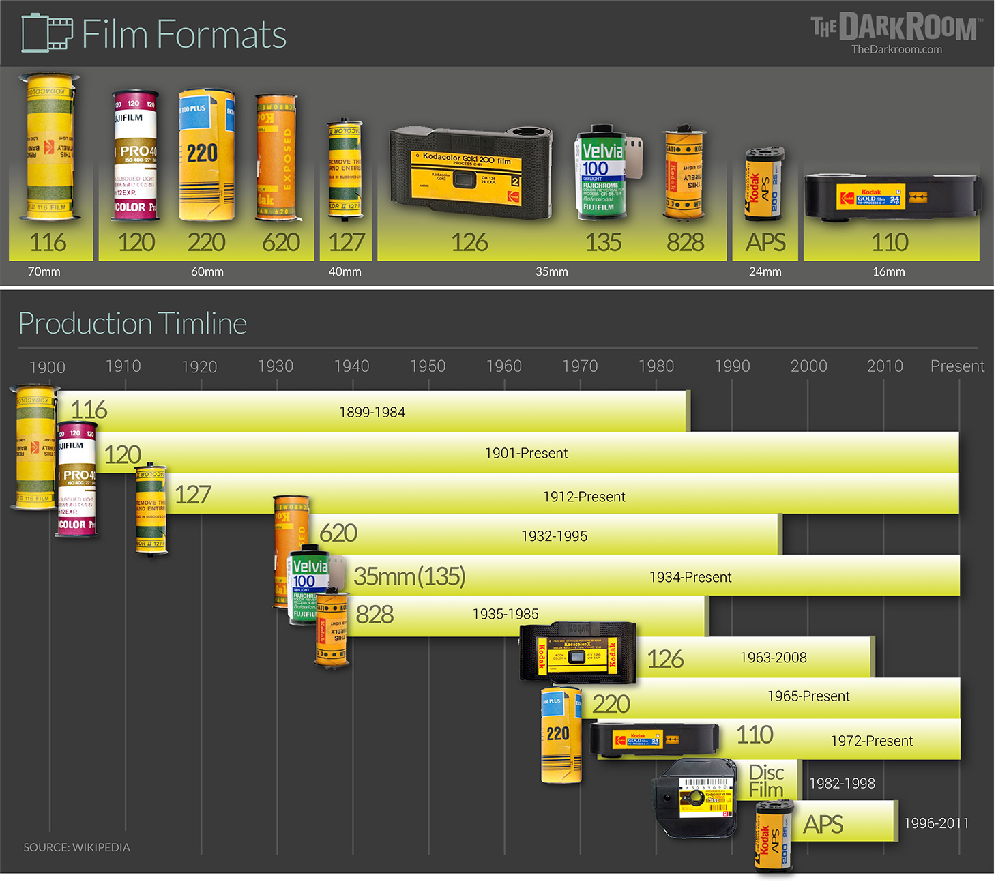Screen dimensions: 996x882
Task: Click the 60mm width label
Action: point(207,271)
